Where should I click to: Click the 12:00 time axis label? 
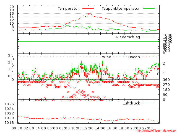click(88, 128)
